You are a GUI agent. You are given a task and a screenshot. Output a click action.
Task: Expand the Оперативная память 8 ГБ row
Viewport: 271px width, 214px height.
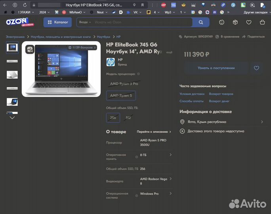pyautogui.click(x=139, y=157)
